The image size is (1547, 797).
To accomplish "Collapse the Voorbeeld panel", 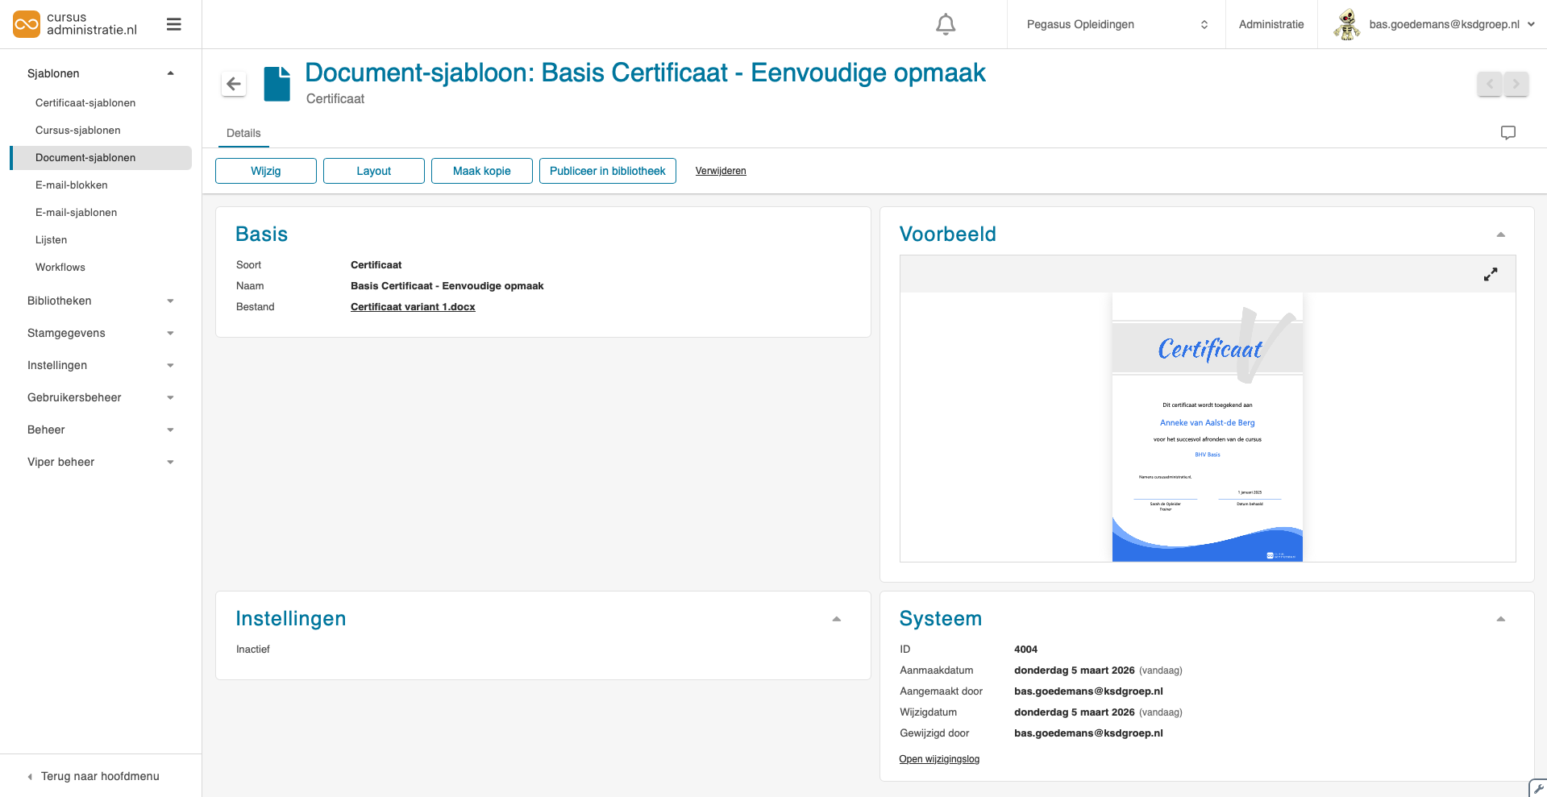I will 1500,235.
